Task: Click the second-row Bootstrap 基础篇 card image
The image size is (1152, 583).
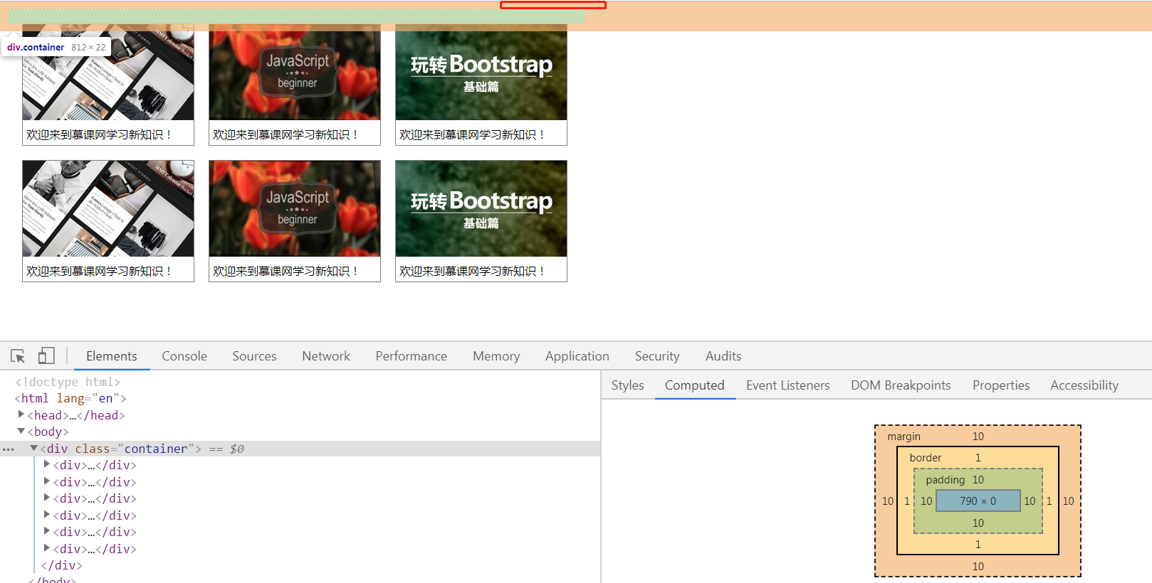Action: (x=481, y=208)
